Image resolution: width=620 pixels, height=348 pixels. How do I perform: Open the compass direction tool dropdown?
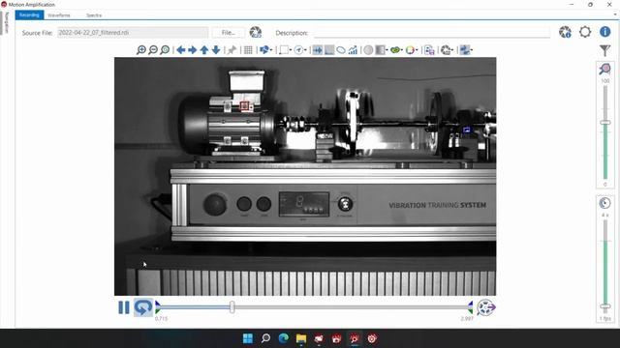[x=301, y=50]
